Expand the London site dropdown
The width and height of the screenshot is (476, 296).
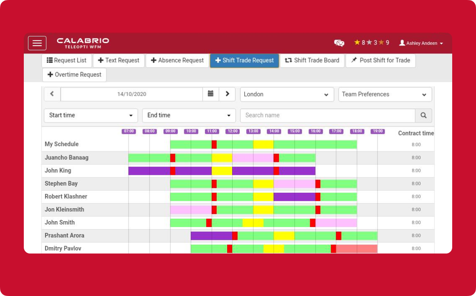pyautogui.click(x=287, y=94)
